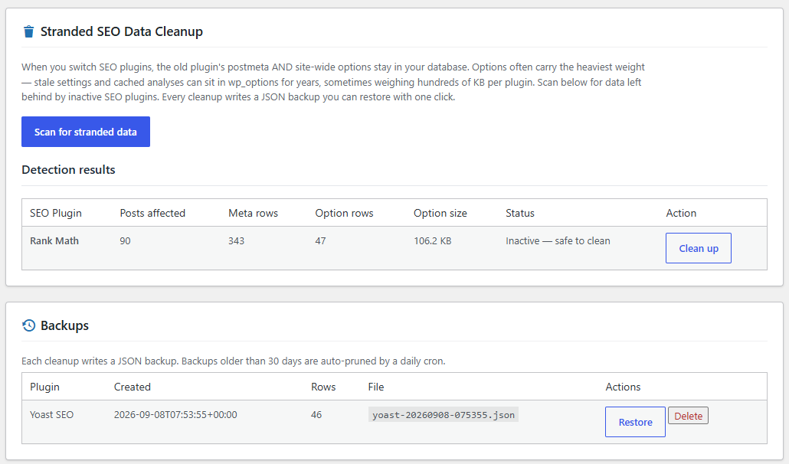The image size is (789, 464).
Task: Select the Stranded SEO Data Cleanup heading
Action: click(122, 31)
